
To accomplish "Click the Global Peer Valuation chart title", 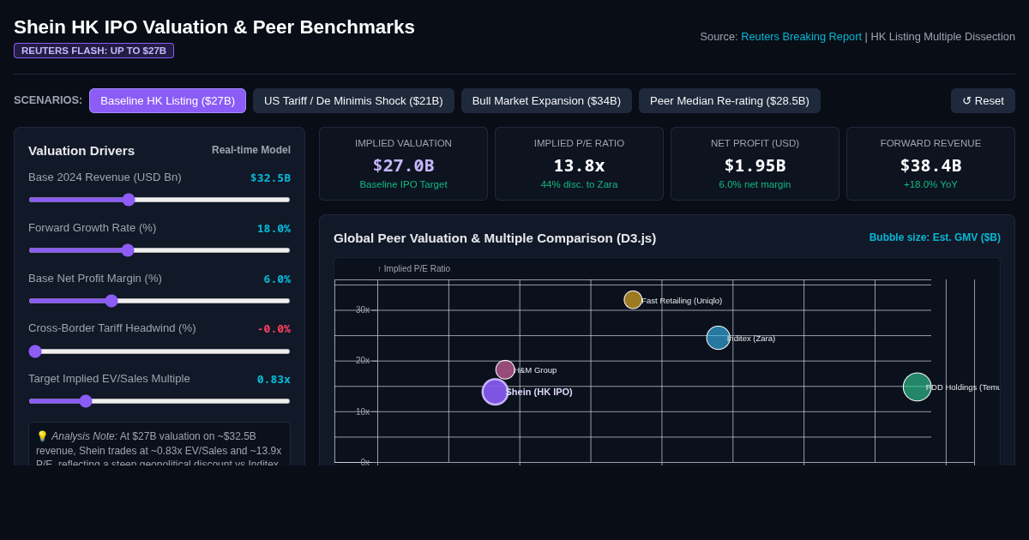I will tap(495, 238).
